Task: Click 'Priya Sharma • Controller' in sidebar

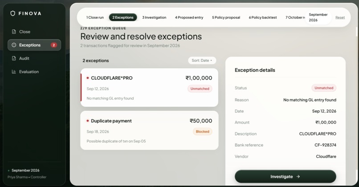Action: click(x=27, y=177)
